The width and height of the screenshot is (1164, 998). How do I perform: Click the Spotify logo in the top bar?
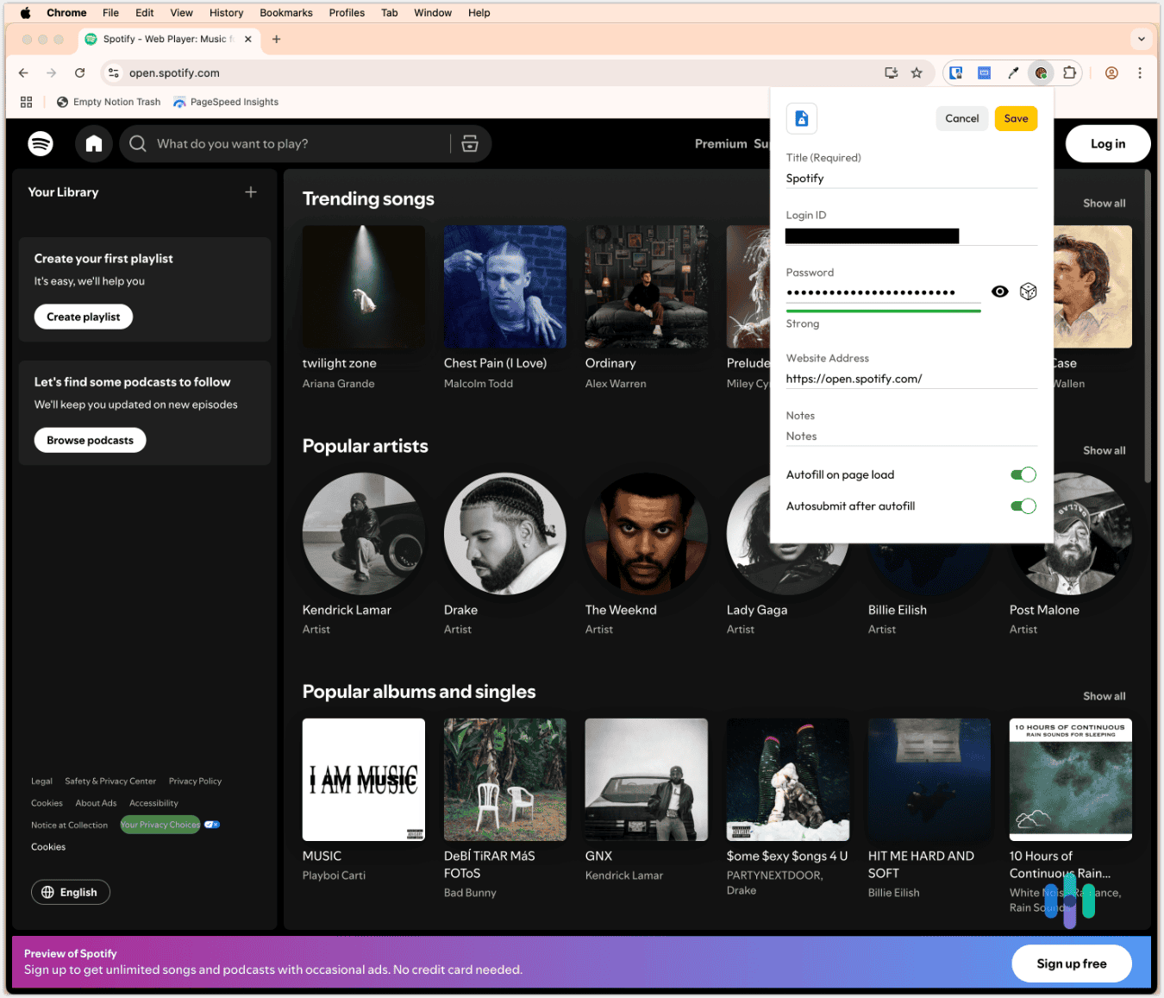click(41, 143)
